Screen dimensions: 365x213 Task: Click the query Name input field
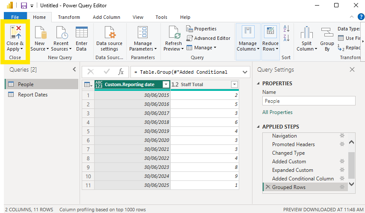coord(309,101)
